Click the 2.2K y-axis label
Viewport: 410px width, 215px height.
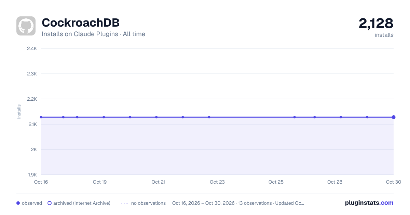(x=32, y=99)
